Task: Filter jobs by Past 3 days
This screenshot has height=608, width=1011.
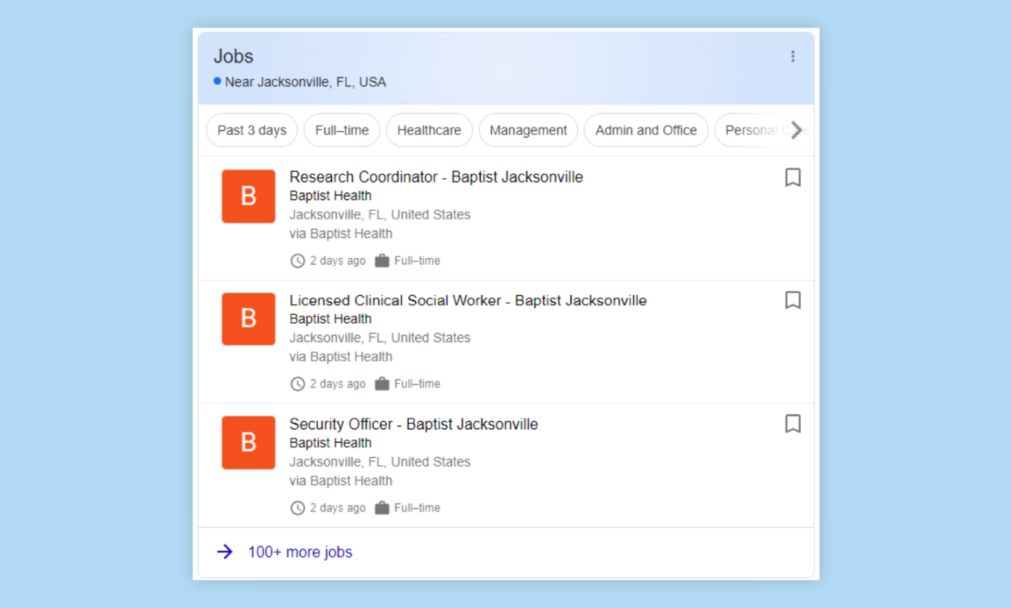Action: tap(252, 130)
